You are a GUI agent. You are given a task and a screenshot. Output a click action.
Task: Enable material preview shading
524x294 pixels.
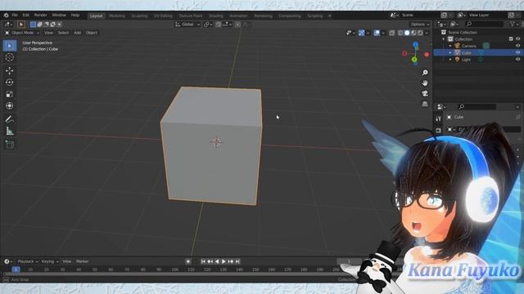(x=413, y=33)
